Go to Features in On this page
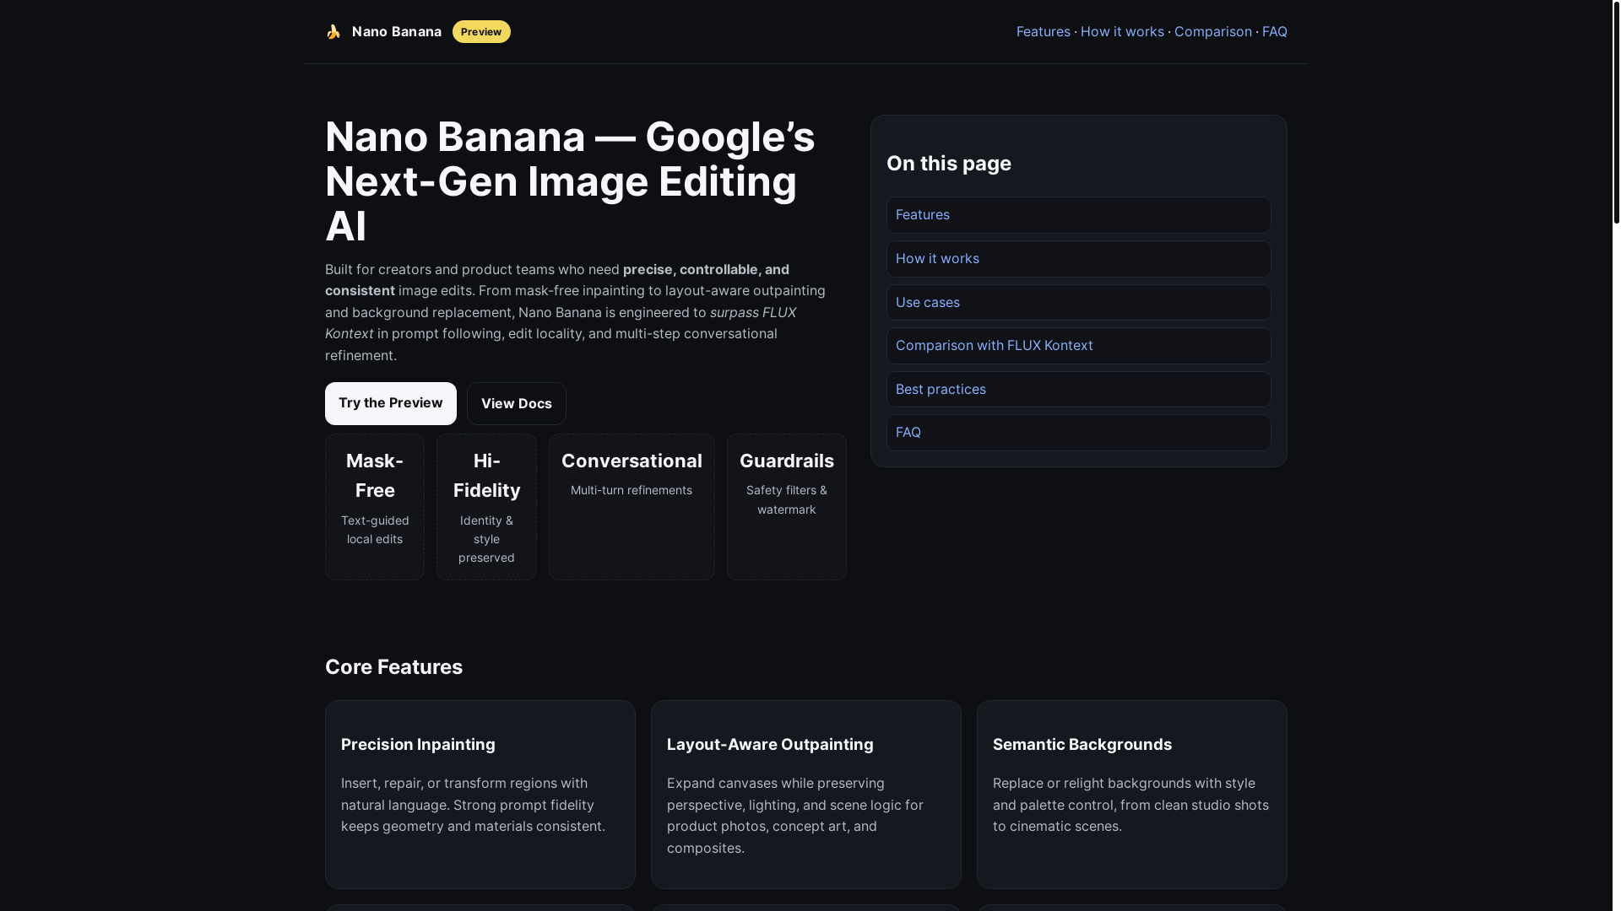This screenshot has height=911, width=1621. point(1078,215)
